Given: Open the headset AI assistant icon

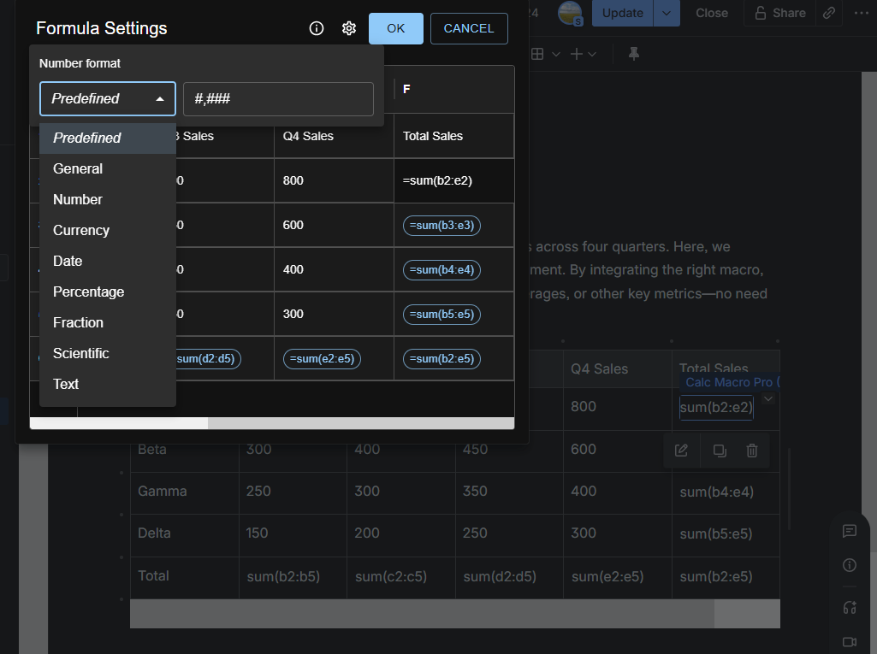Looking at the screenshot, I should click(850, 608).
